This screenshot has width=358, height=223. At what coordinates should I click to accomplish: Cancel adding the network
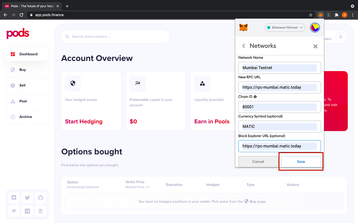click(x=258, y=162)
